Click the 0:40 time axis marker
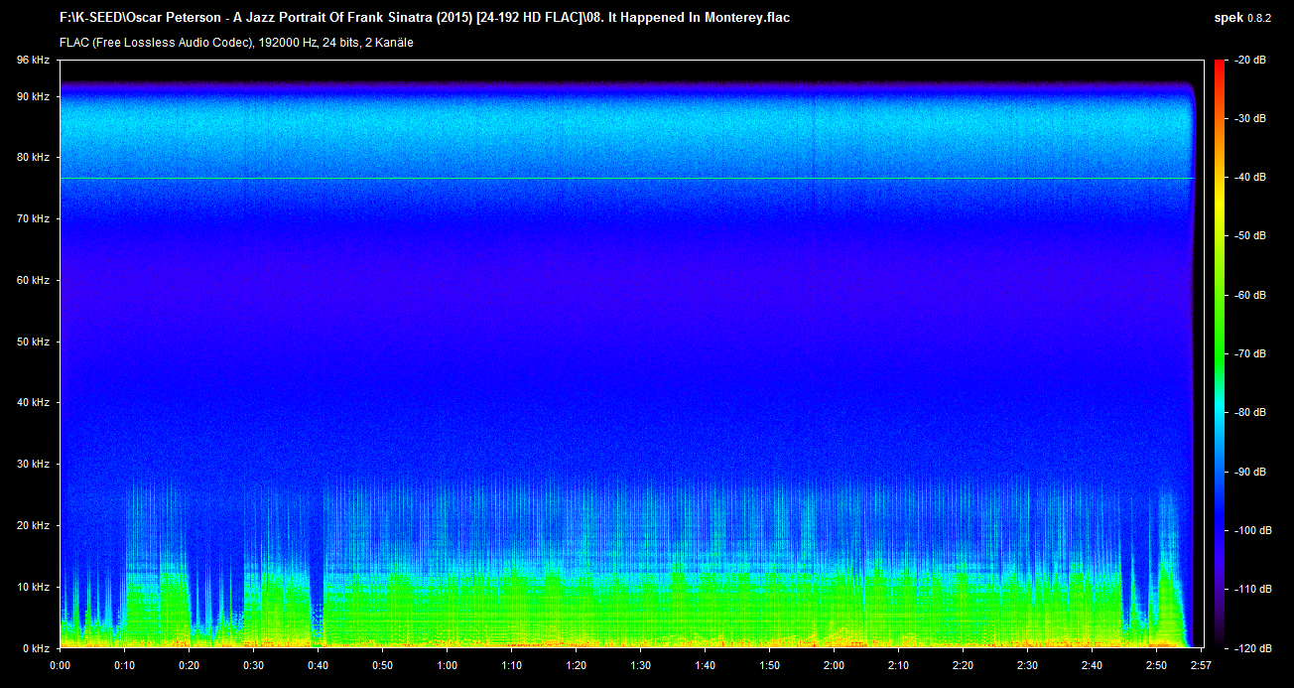The width and height of the screenshot is (1294, 688). [318, 665]
